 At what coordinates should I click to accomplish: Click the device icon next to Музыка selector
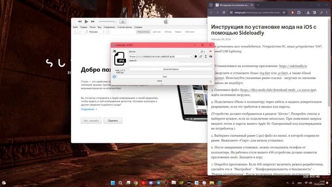coord(108,32)
